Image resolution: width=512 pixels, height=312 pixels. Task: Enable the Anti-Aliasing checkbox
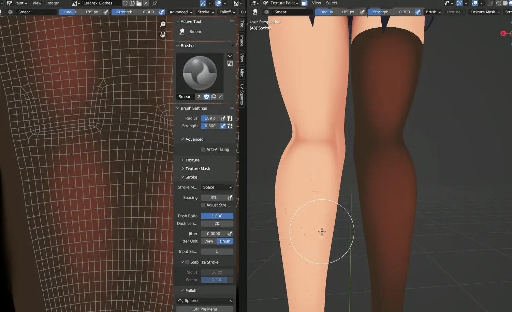pos(203,150)
